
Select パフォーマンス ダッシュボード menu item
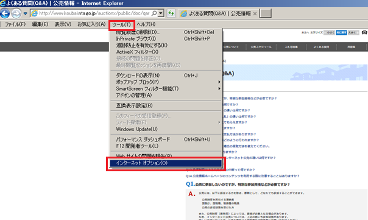166,140
